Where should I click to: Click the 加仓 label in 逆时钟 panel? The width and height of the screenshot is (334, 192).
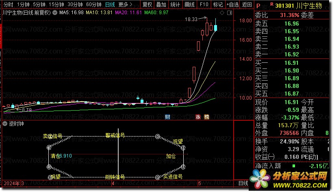click(171, 156)
